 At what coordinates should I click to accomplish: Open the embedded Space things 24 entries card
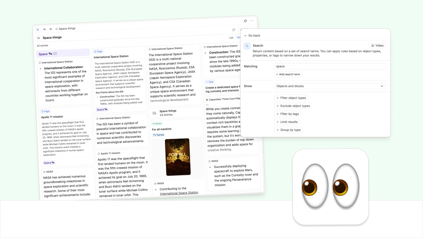pos(175,113)
